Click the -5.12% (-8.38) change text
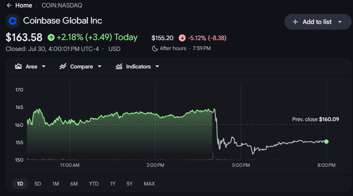Image resolution: width=353 pixels, height=196 pixels. (x=207, y=38)
